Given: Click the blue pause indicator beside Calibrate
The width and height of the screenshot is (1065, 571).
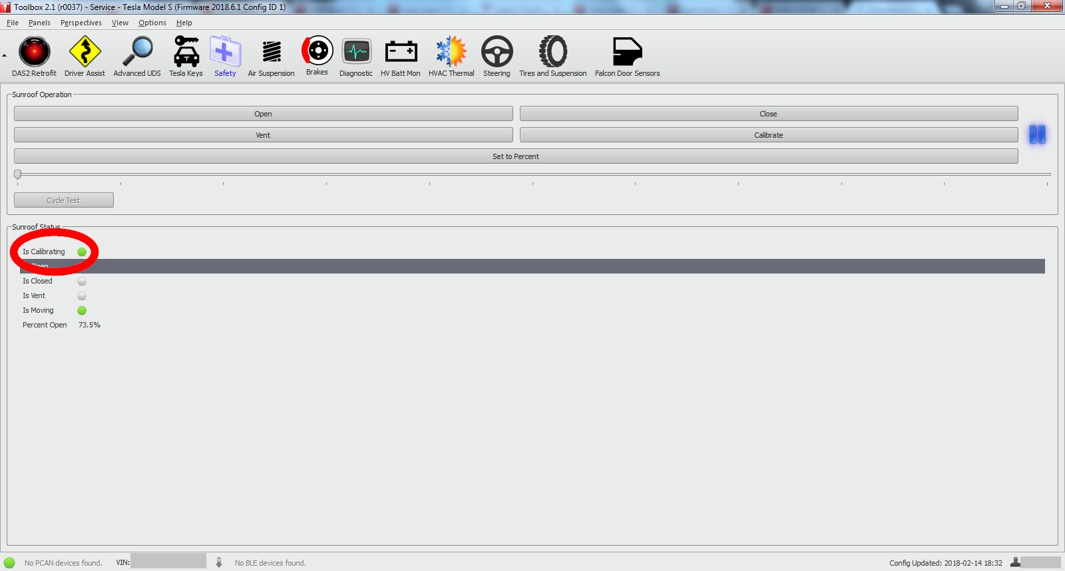Looking at the screenshot, I should 1037,134.
